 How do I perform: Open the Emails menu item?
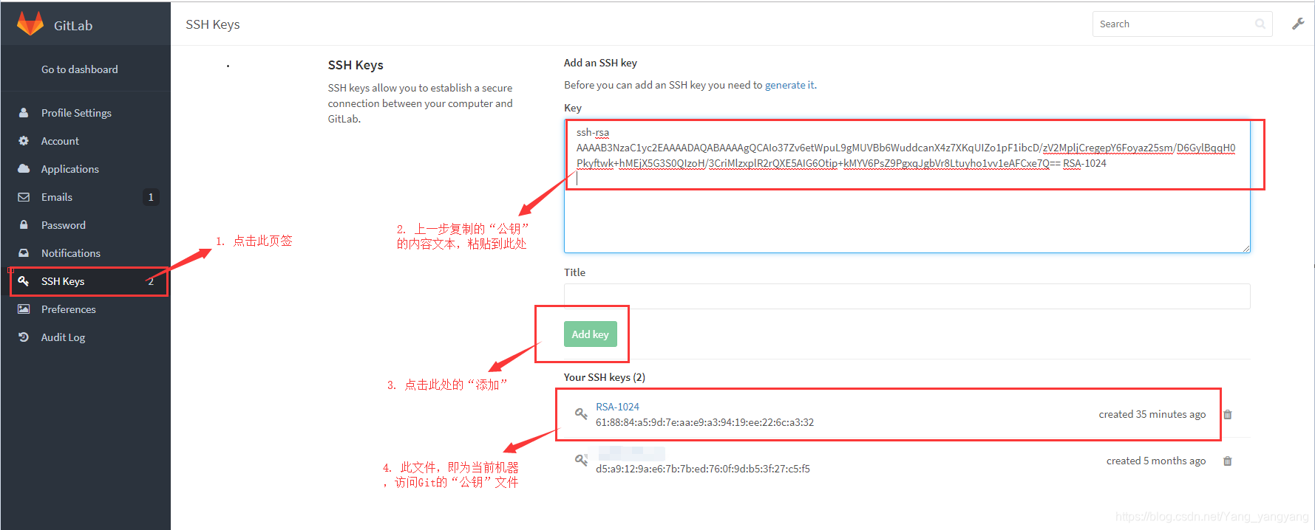(x=57, y=197)
